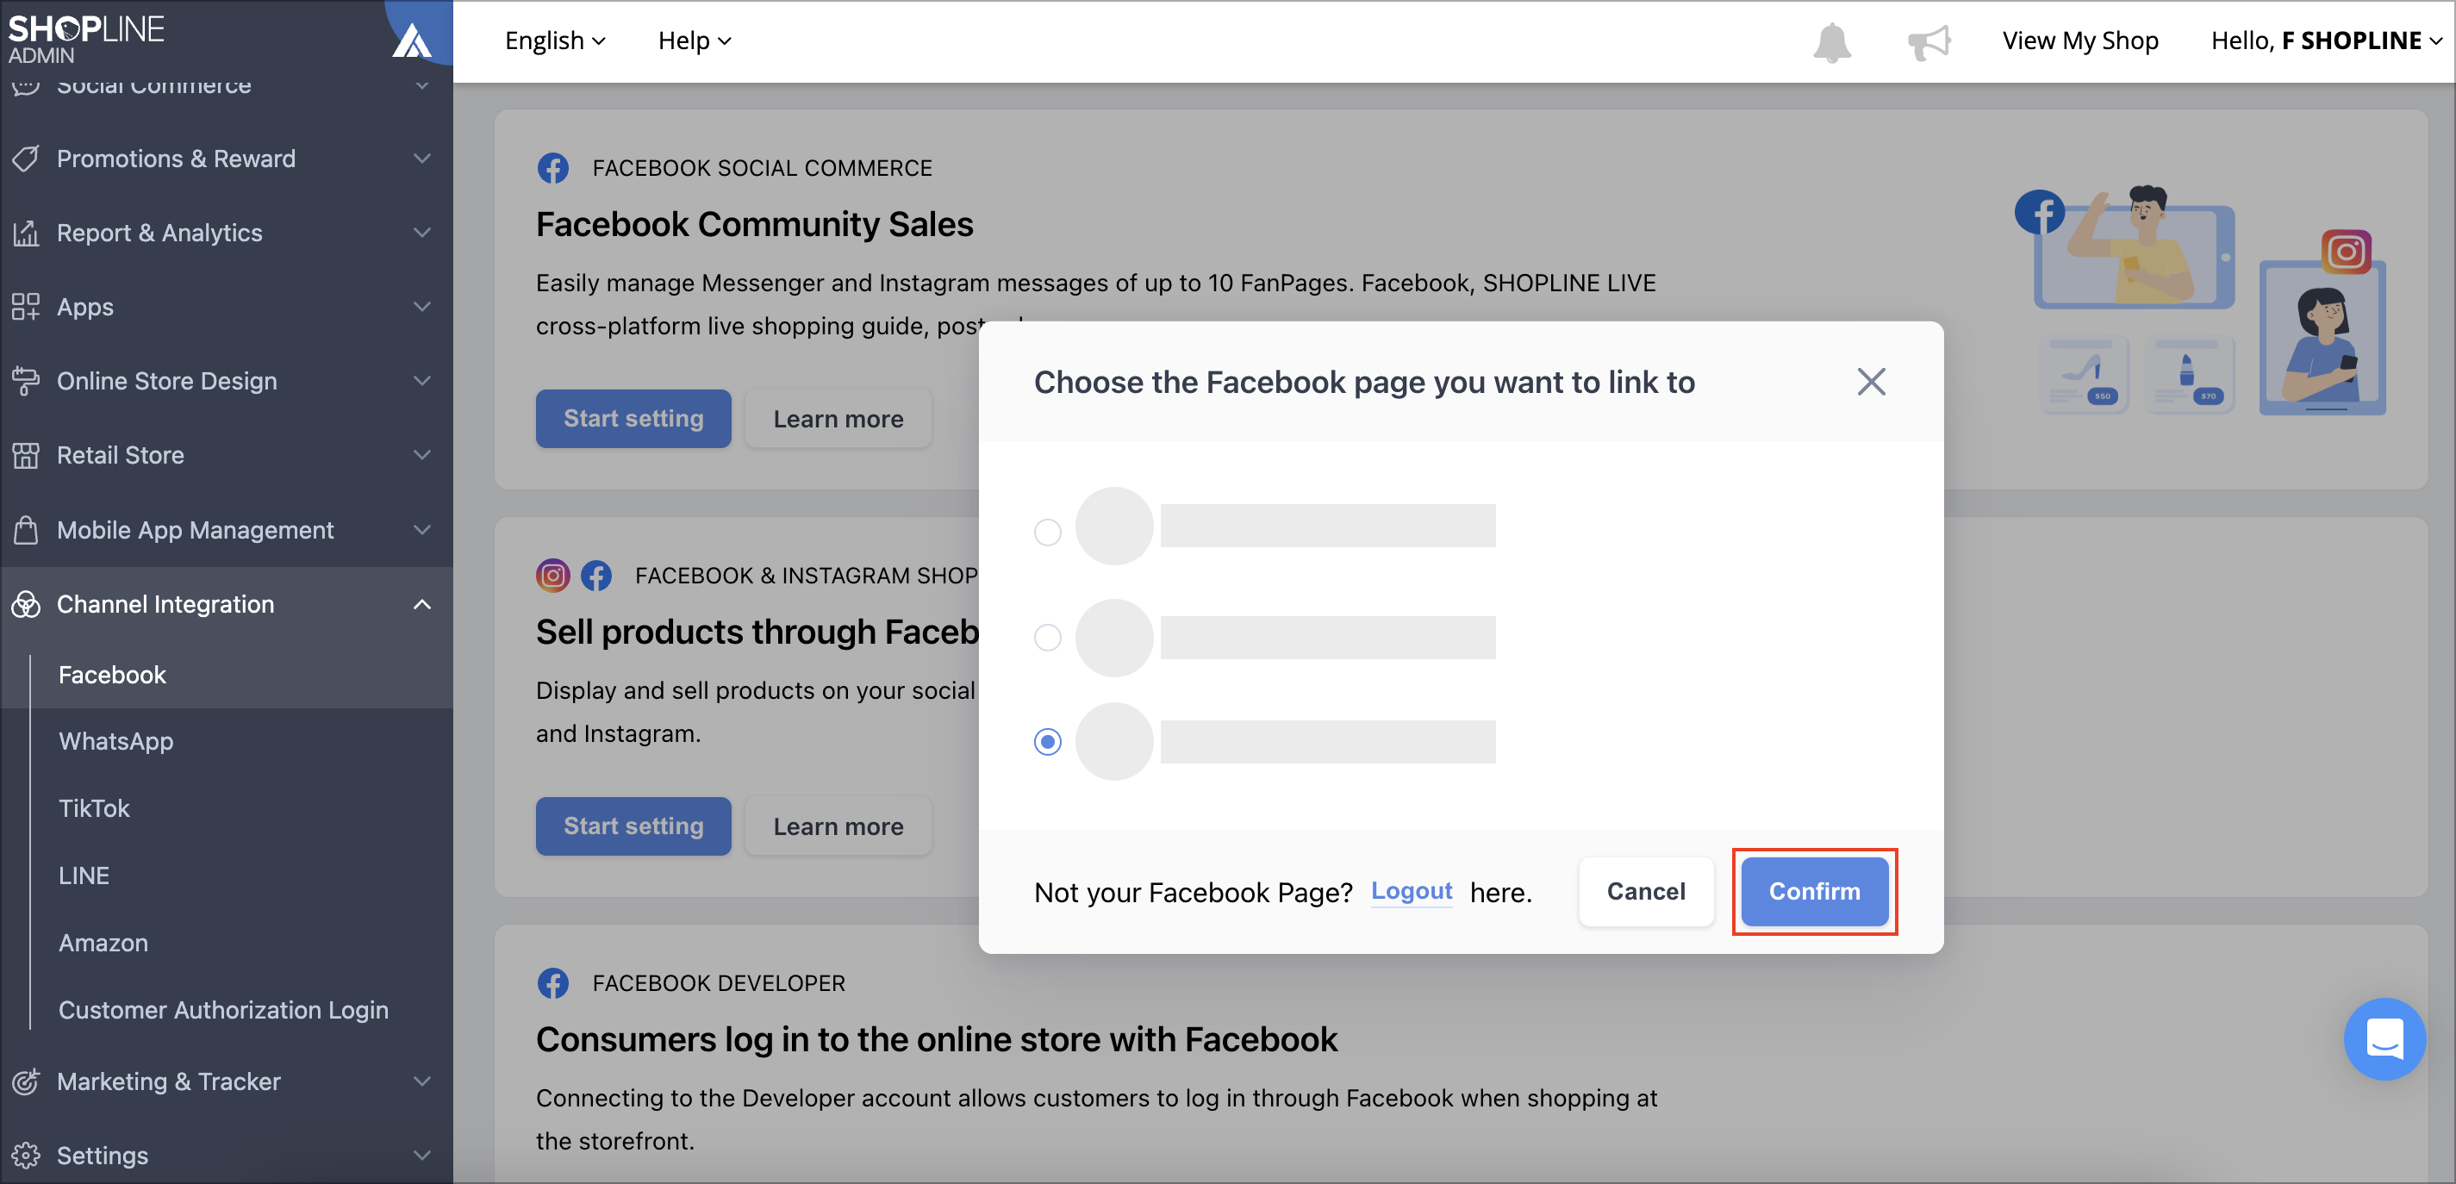2456x1184 pixels.
Task: Click the notification bell icon
Action: pyautogui.click(x=1831, y=42)
